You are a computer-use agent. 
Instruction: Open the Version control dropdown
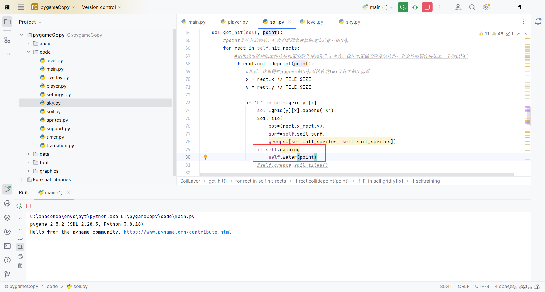click(x=101, y=7)
